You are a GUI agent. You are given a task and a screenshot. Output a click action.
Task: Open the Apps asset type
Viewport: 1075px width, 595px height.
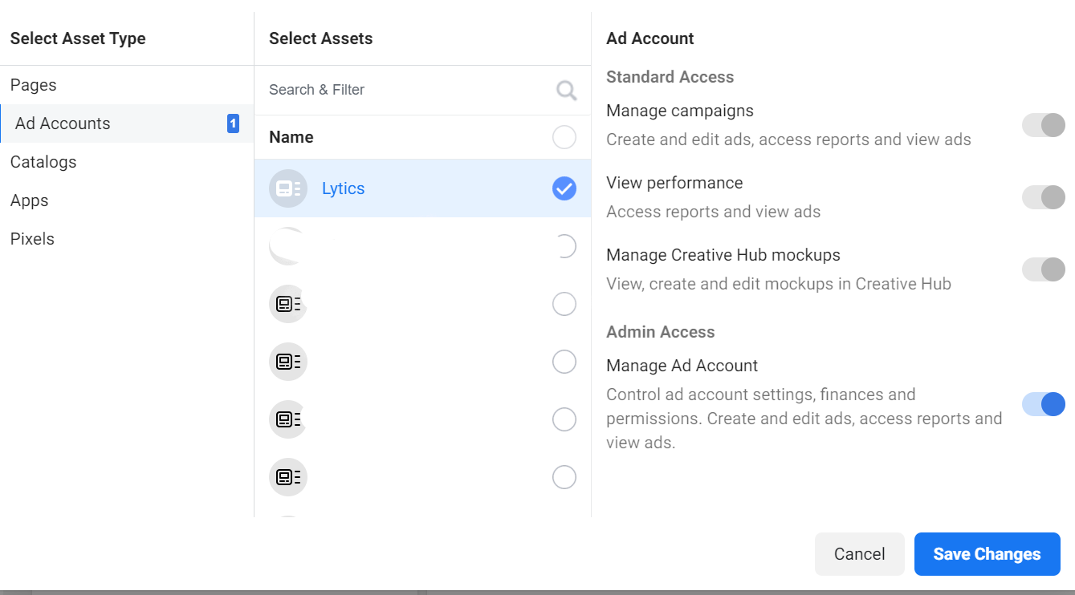coord(127,200)
